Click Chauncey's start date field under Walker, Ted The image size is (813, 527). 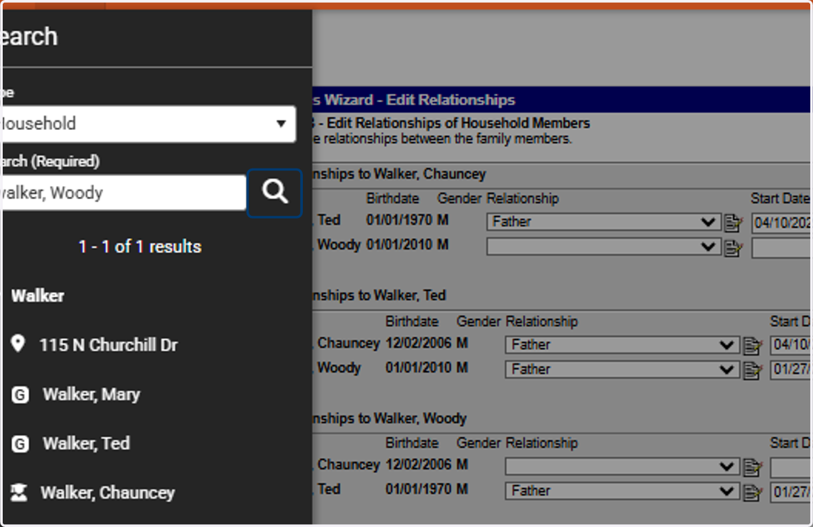(x=791, y=346)
